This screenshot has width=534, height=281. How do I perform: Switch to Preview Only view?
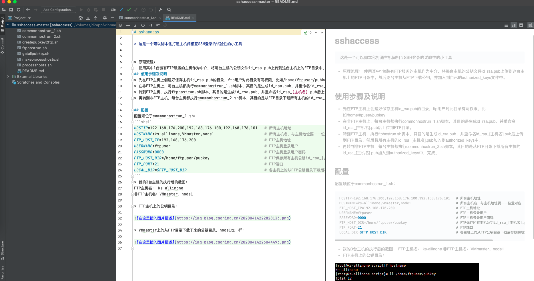(521, 25)
